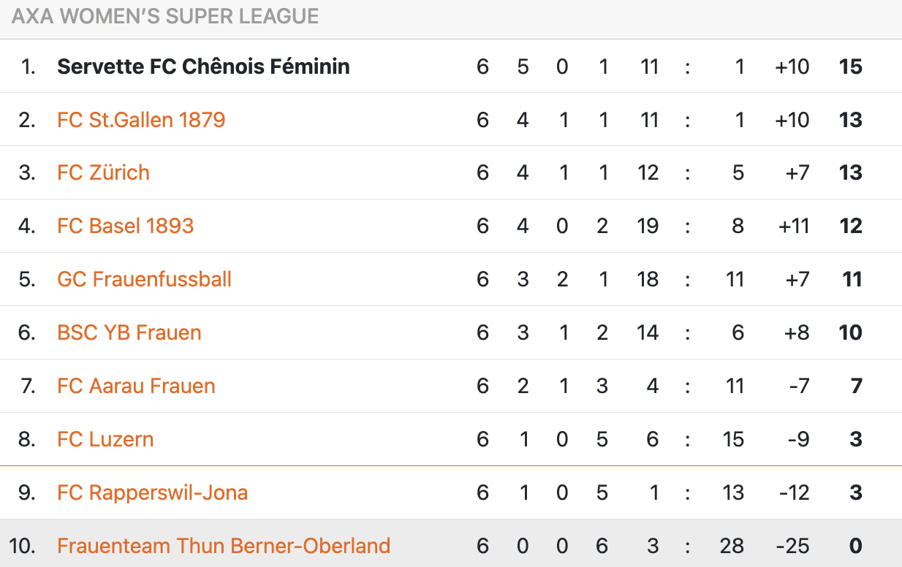Open Frauenteam Thun Berner-Oberland link

pyautogui.click(x=224, y=546)
